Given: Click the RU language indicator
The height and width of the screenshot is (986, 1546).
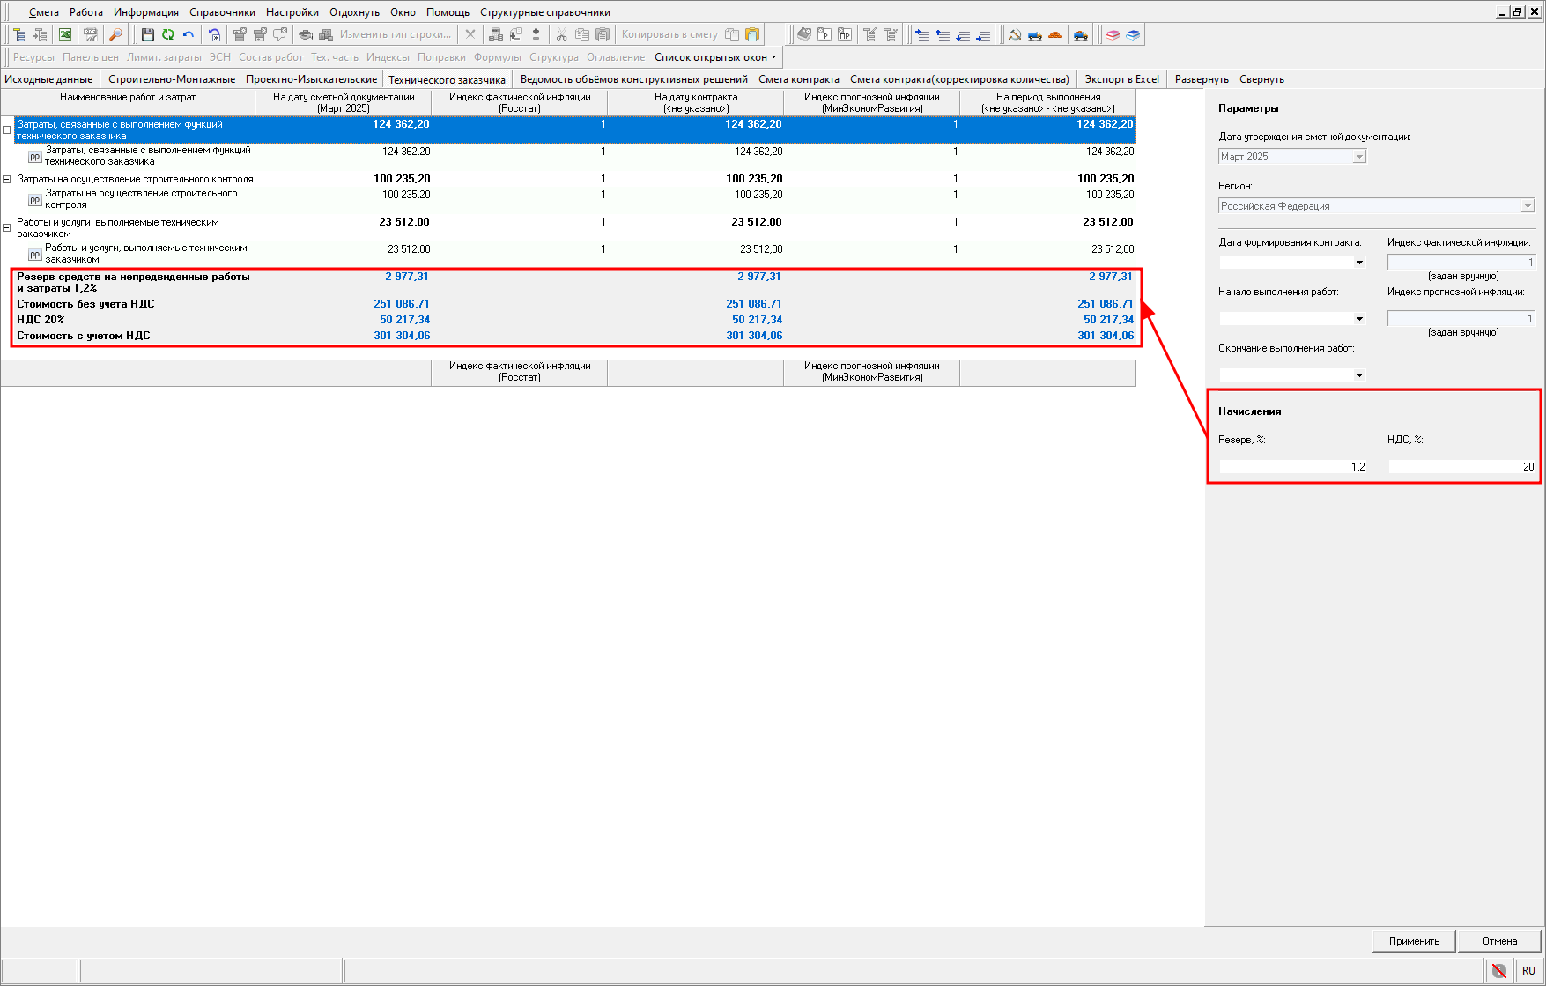Looking at the screenshot, I should tap(1528, 970).
